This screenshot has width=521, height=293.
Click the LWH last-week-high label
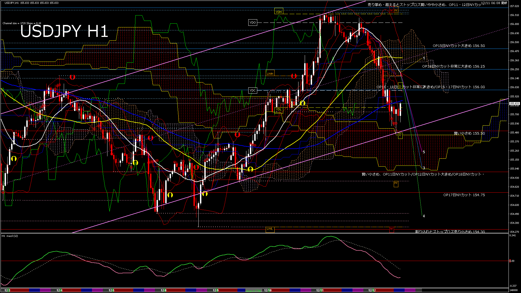tap(270, 73)
